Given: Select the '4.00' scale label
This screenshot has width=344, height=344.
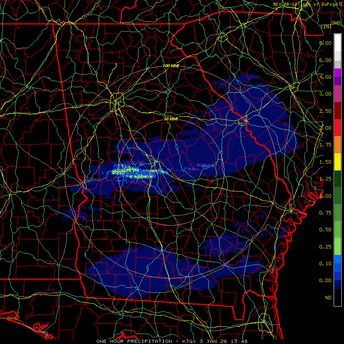Looking at the screenshot, I should click(325, 77).
